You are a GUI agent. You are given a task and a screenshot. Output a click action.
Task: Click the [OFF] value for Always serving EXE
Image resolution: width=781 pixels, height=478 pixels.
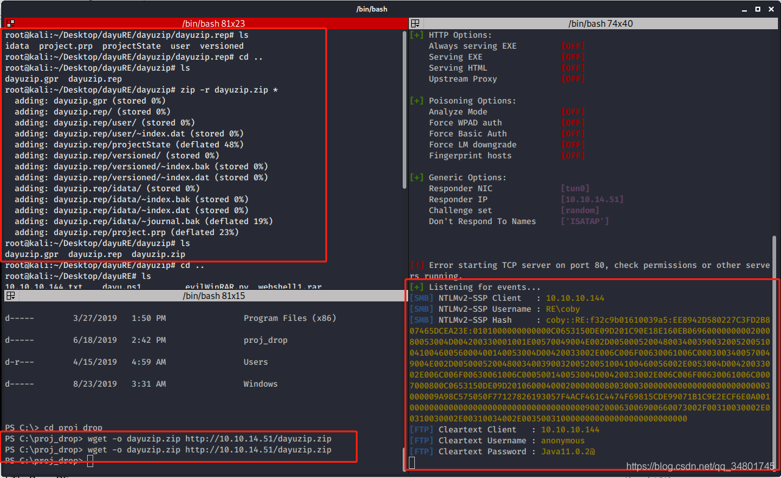[x=573, y=46]
